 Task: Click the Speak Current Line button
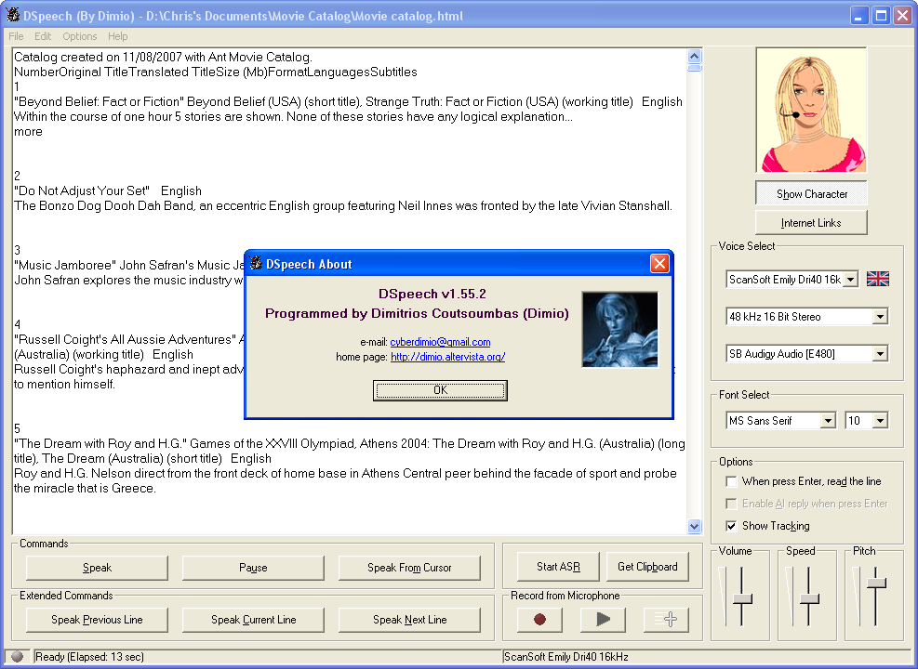click(x=253, y=620)
